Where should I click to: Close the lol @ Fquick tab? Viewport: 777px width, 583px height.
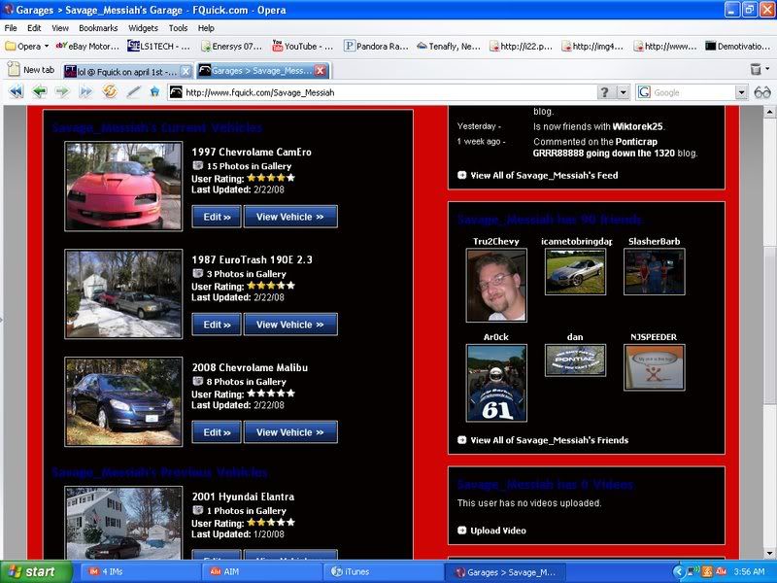(x=186, y=71)
